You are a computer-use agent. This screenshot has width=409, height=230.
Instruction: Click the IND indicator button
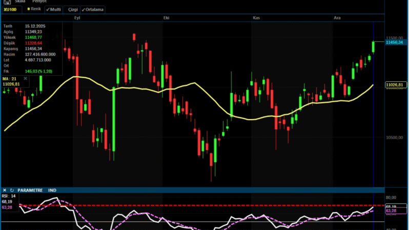[x=52, y=190]
